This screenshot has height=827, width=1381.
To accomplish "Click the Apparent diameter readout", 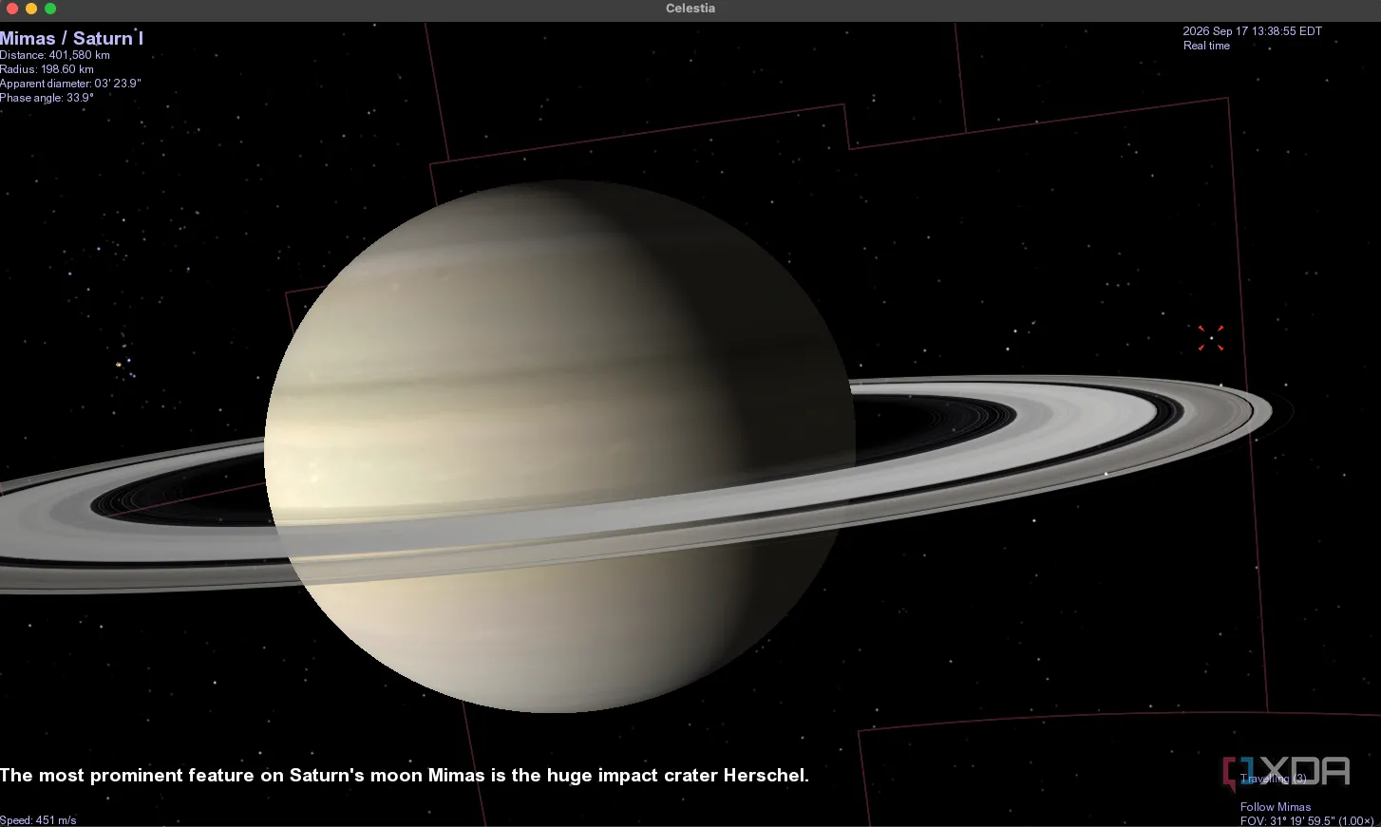I will (x=70, y=84).
